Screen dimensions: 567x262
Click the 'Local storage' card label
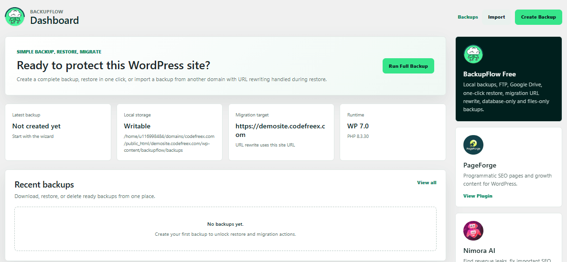137,115
